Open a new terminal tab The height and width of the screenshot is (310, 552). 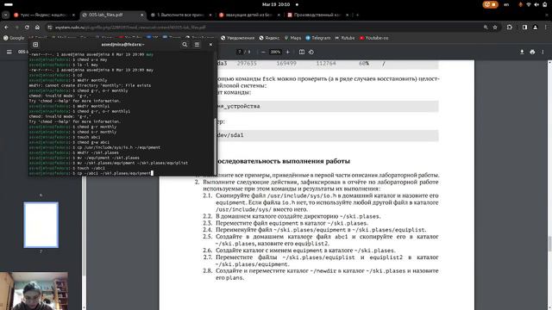pyautogui.click(x=35, y=45)
